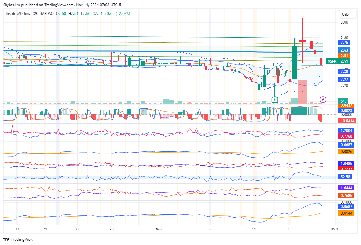Click the blue 1.2004 indicator label
The width and height of the screenshot is (361, 245).
coord(346,130)
